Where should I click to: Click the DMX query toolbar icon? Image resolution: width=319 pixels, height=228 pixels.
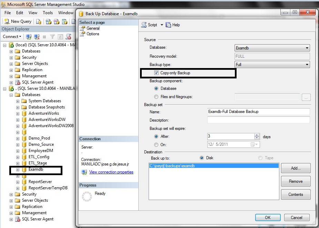(x=56, y=21)
